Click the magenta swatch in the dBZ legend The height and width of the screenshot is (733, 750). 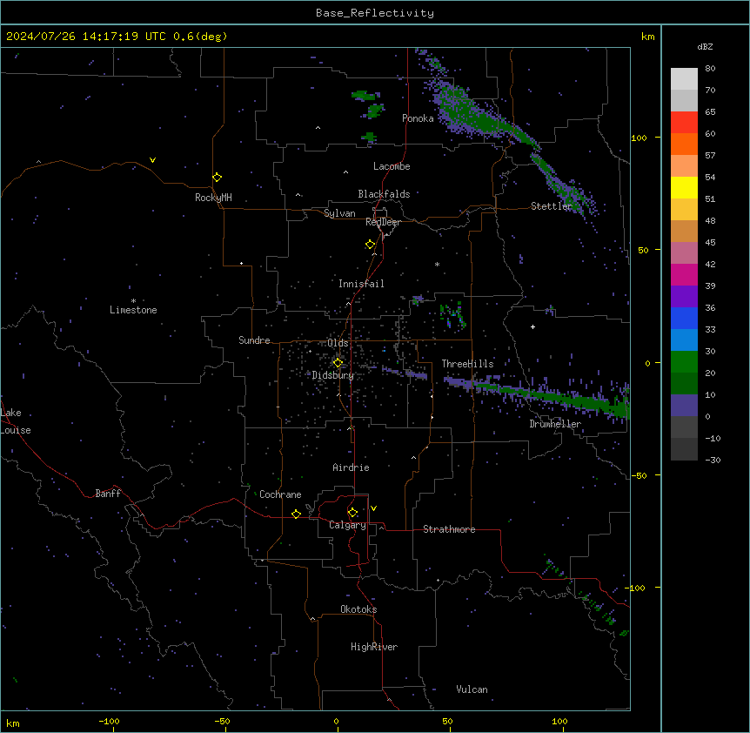pos(684,274)
